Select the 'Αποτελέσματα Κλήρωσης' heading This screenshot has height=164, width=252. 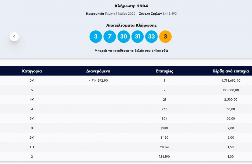[x=131, y=25]
